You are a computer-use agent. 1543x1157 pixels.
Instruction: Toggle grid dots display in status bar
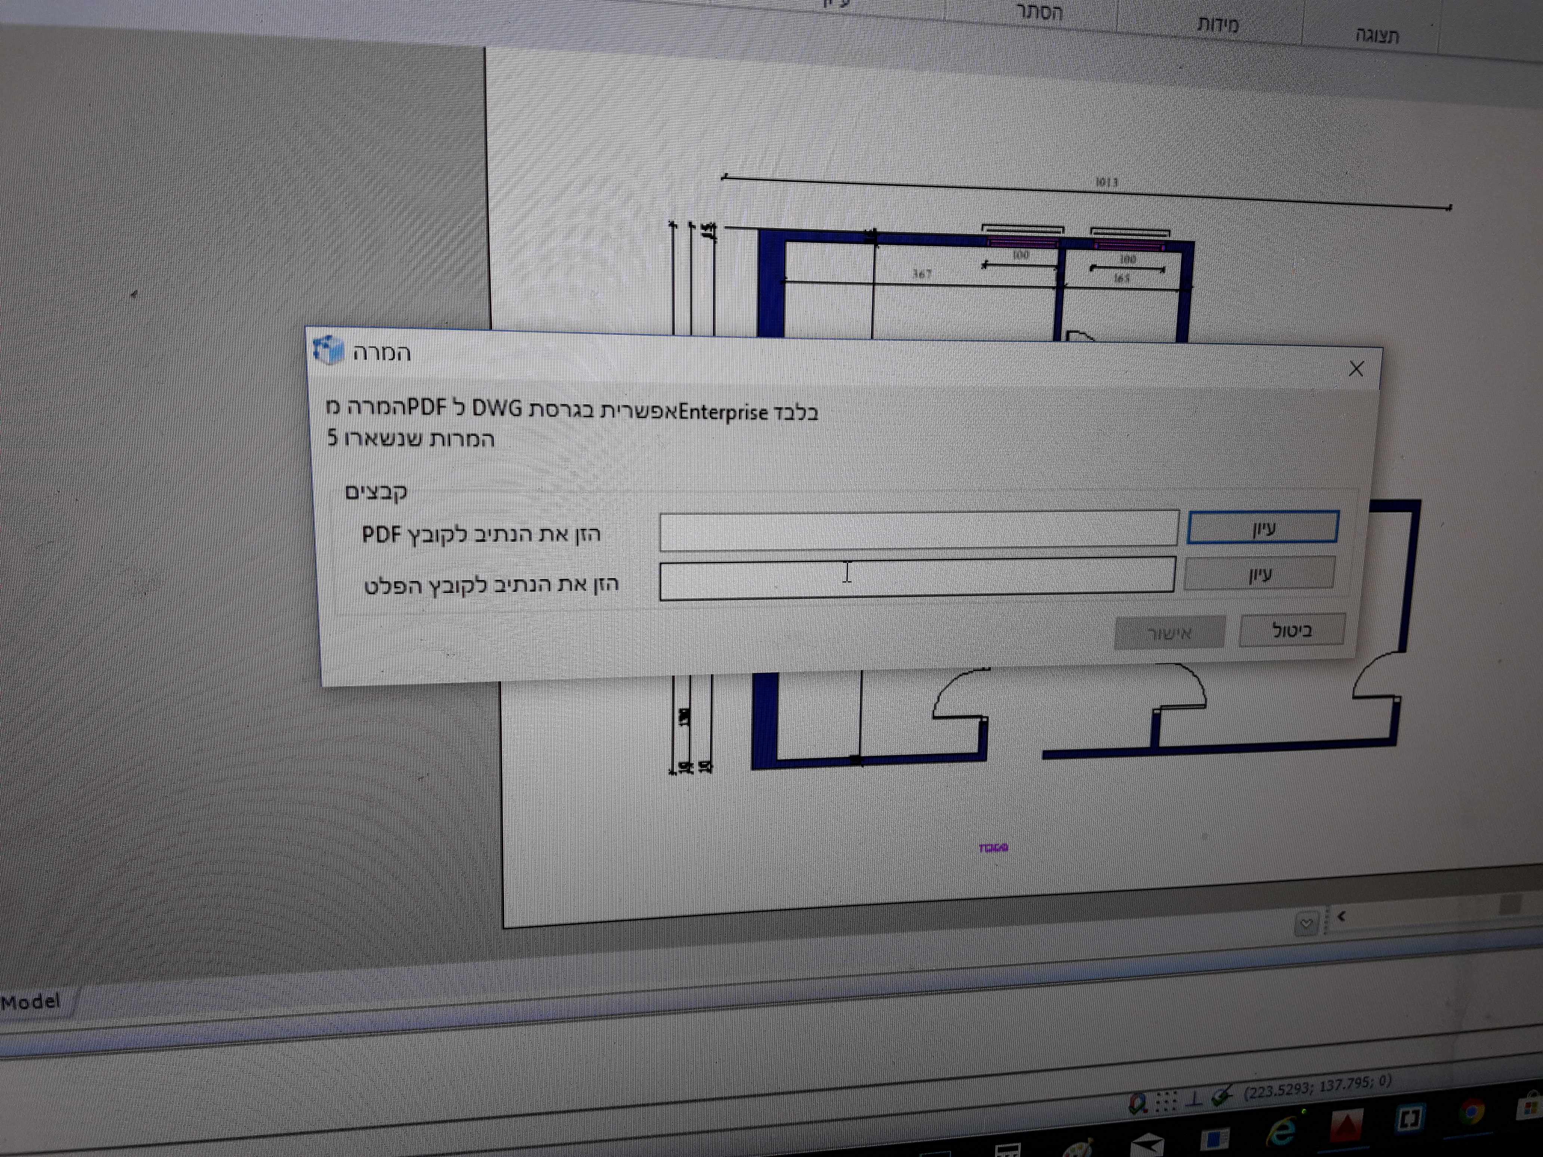[x=1165, y=1101]
